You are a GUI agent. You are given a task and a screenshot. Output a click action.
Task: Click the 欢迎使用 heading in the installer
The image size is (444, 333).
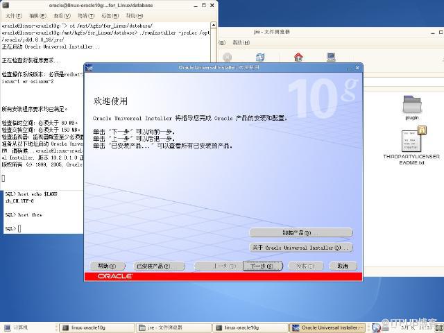[110, 101]
